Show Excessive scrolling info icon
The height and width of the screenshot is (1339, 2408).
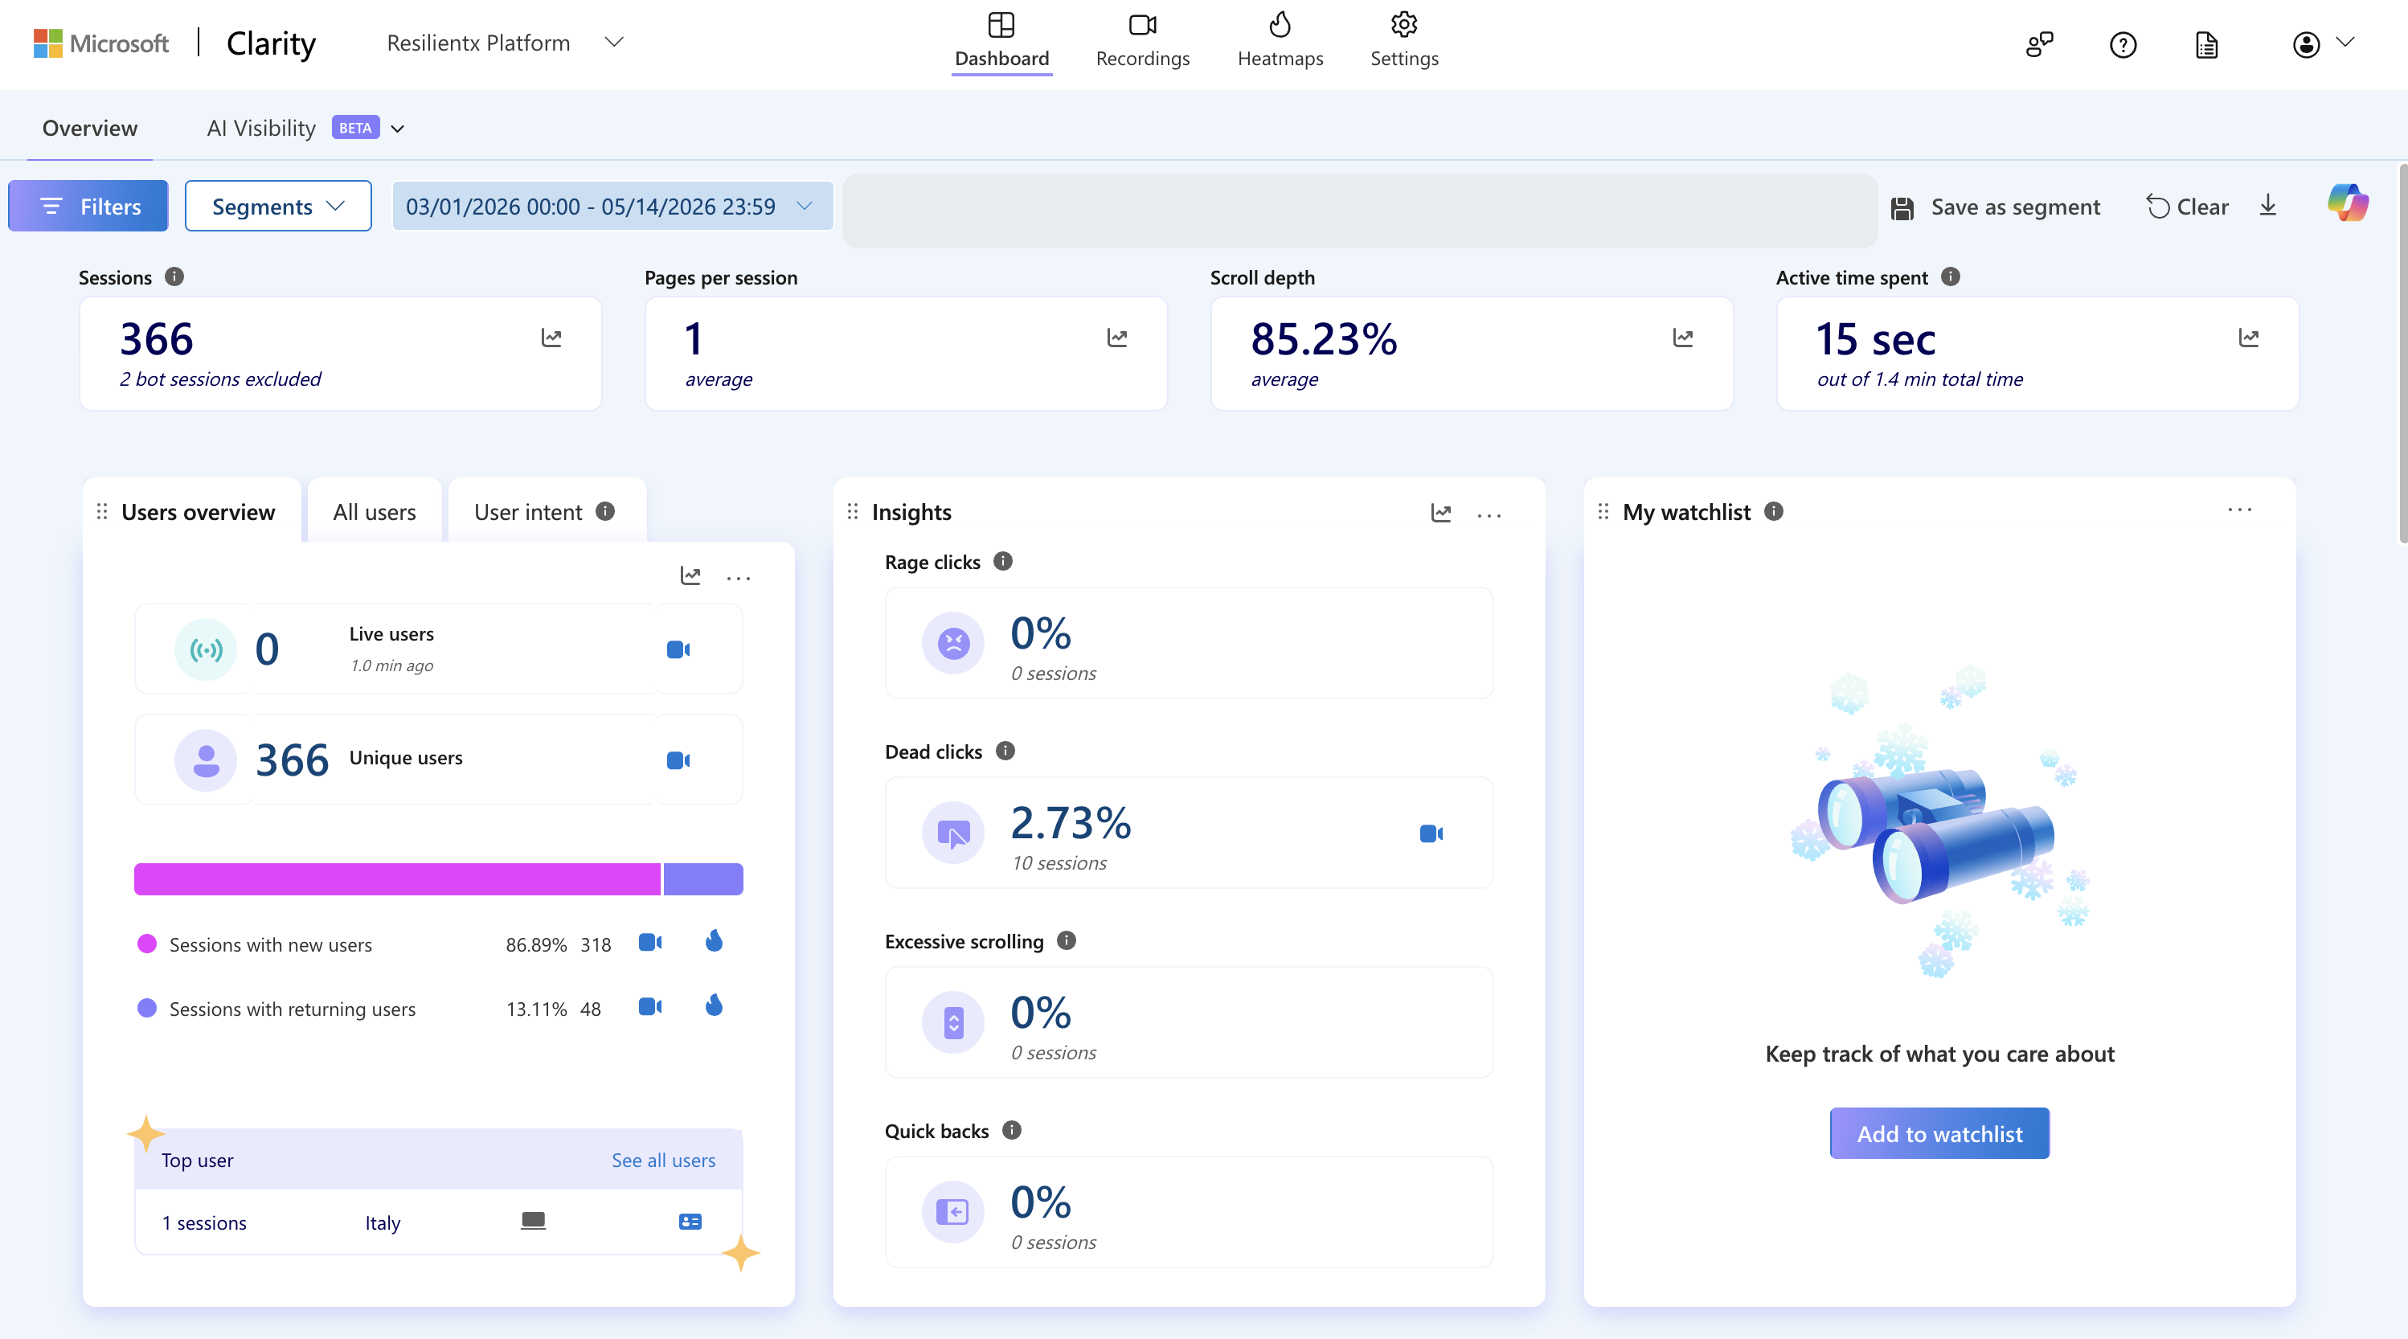1067,940
